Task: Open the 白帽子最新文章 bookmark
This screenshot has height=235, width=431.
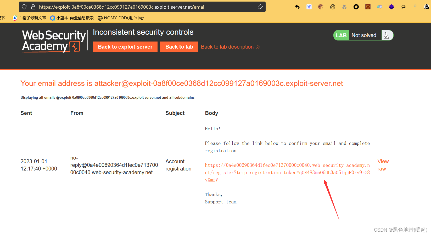Action: click(30, 18)
